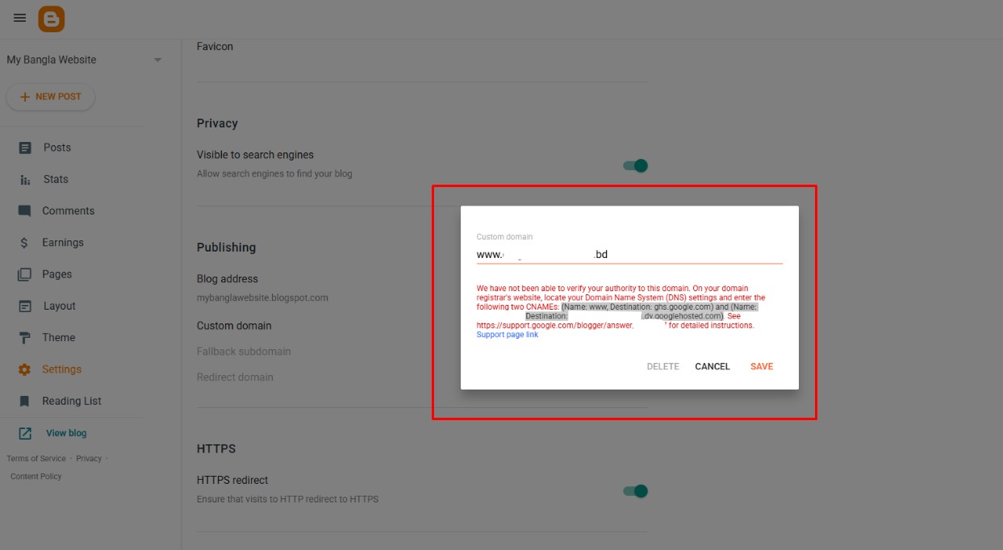Click the Stats bar chart icon
Image resolution: width=1003 pixels, height=550 pixels.
(x=25, y=180)
